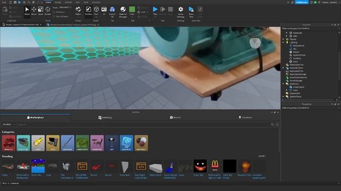Image resolution: width=341 pixels, height=191 pixels.
Task: Select Atmosphere in Explorer tree
Action: tap(298, 46)
